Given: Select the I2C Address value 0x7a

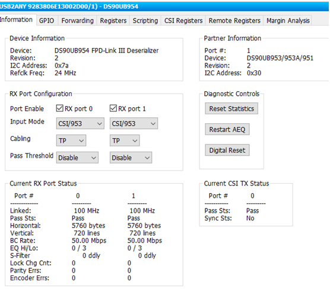Looking at the screenshot, I should 62,66.
